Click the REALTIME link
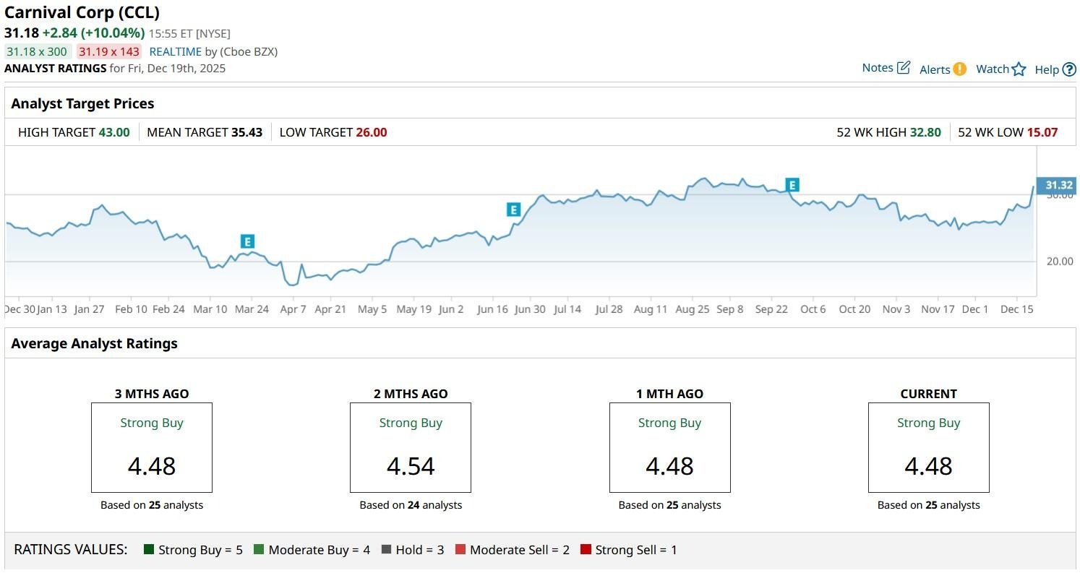 pyautogui.click(x=176, y=51)
